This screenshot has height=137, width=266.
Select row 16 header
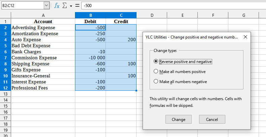tap(5, 112)
